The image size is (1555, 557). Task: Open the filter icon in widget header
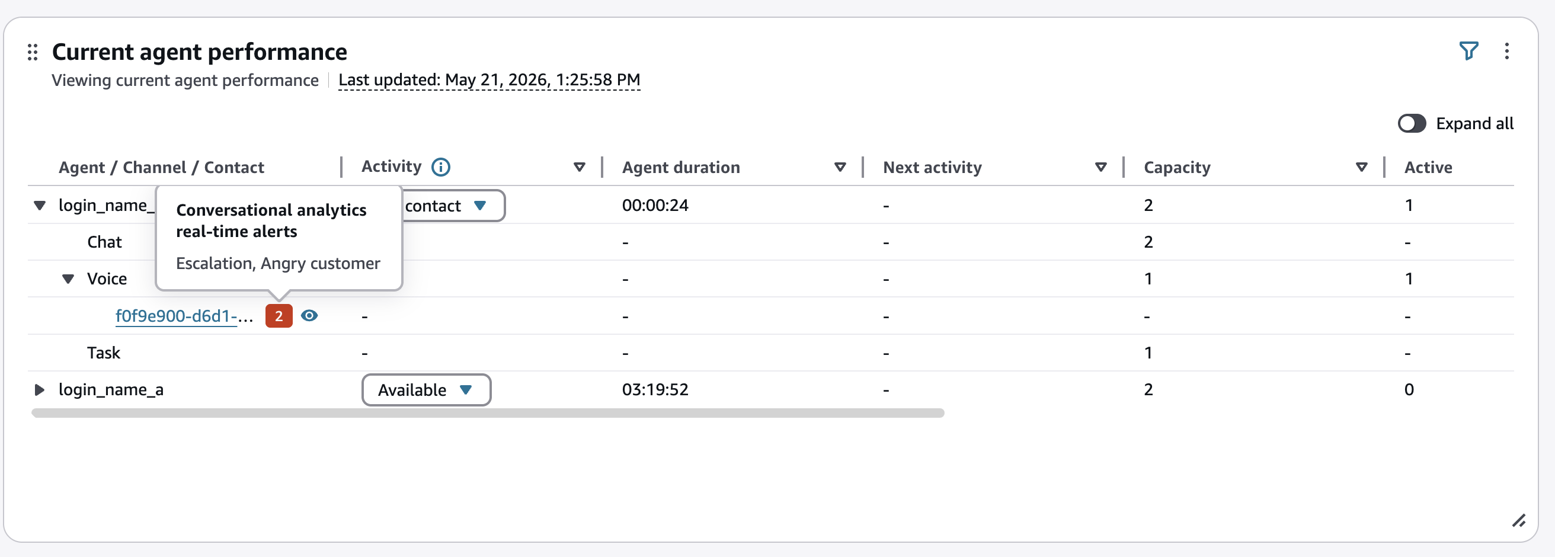(1468, 51)
